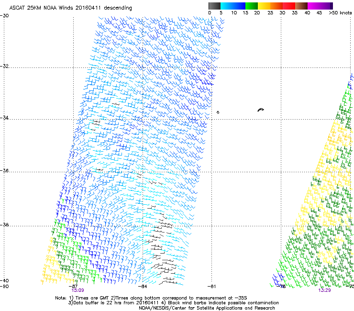Viewport: 354px width, 311px height.
Task: Click the gray 0-5 knots color swatch
Action: click(215, 6)
